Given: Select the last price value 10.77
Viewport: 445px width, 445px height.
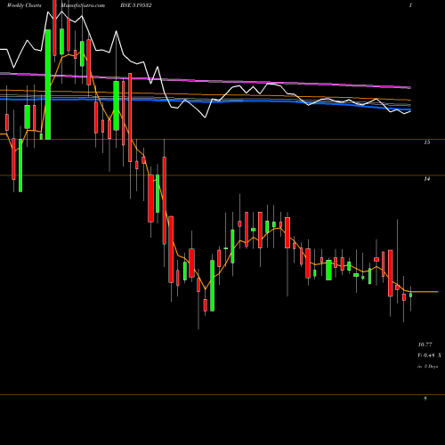Looking at the screenshot, I should [x=425, y=344].
